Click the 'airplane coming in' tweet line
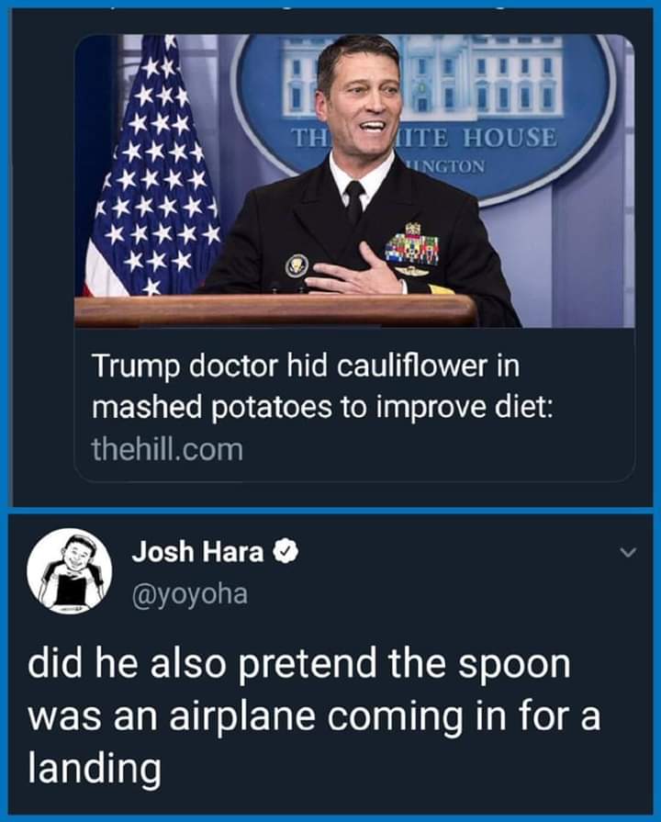The width and height of the screenshot is (661, 822). coord(313,716)
